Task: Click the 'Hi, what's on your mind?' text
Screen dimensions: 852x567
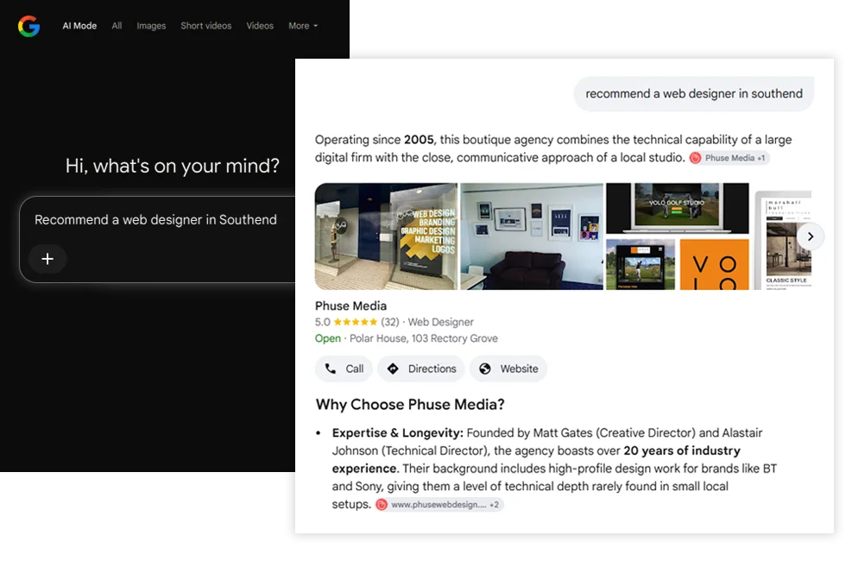Action: (173, 166)
